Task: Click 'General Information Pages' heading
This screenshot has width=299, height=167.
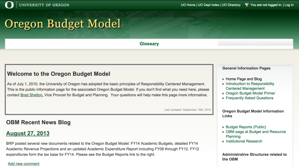Action: click(246, 68)
